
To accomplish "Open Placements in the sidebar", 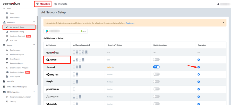I will click(x=15, y=17).
